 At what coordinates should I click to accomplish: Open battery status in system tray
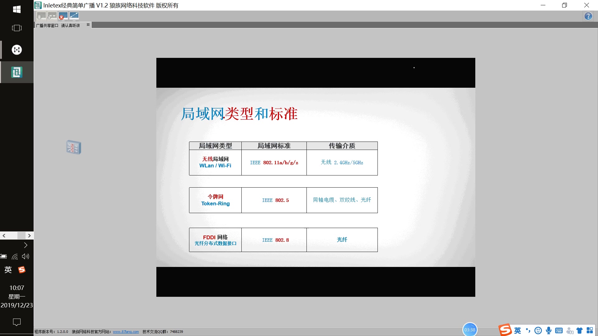[x=3, y=257]
